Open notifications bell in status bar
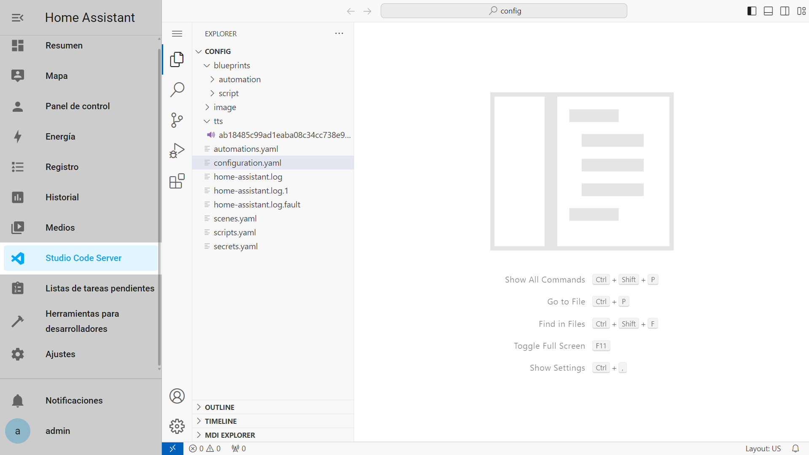 coord(796,448)
